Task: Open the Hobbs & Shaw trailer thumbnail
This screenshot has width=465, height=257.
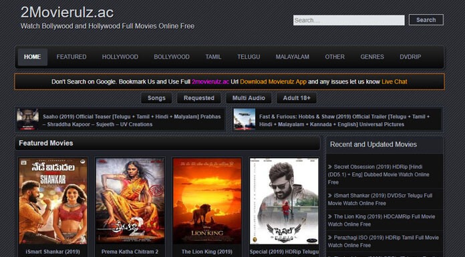Action: (x=245, y=119)
